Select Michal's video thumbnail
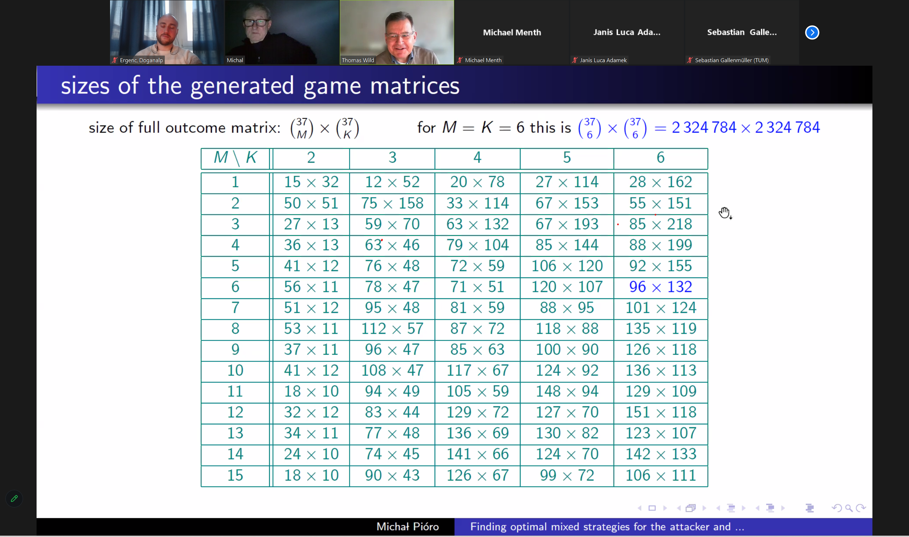Screen dimensions: 909x537 282,33
